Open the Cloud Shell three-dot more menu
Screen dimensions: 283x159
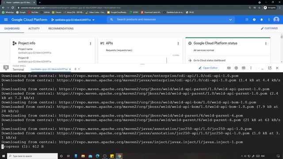(x=251, y=68)
